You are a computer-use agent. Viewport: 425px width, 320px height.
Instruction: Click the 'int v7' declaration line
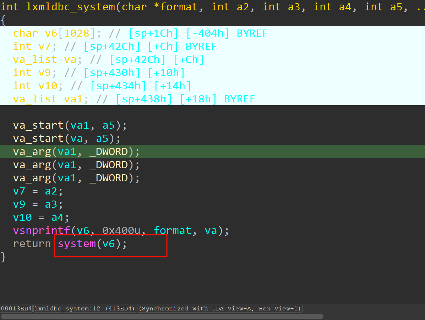coord(115,47)
